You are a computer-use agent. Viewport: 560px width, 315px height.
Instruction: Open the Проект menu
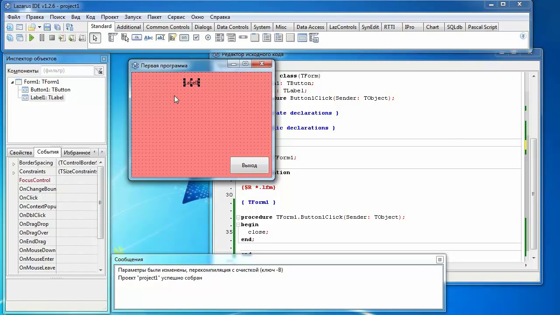pyautogui.click(x=110, y=17)
